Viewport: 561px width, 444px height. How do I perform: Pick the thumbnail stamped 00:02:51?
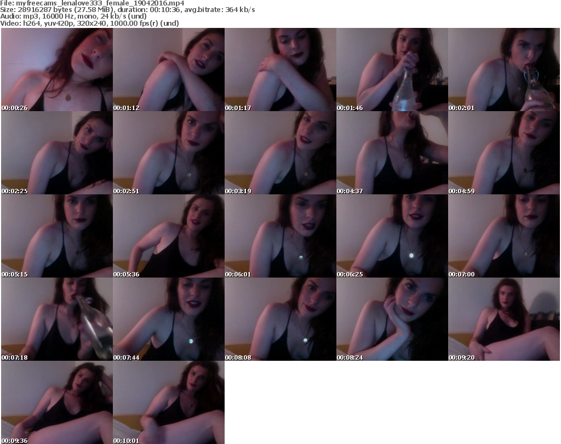[169, 153]
